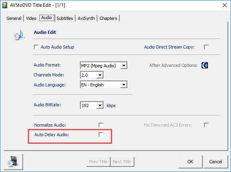
Task: Select the AviSynth tab
Action: point(86,18)
